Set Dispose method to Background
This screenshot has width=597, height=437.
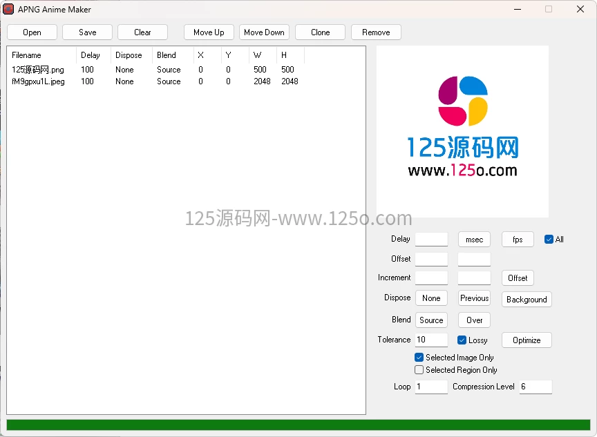point(527,299)
